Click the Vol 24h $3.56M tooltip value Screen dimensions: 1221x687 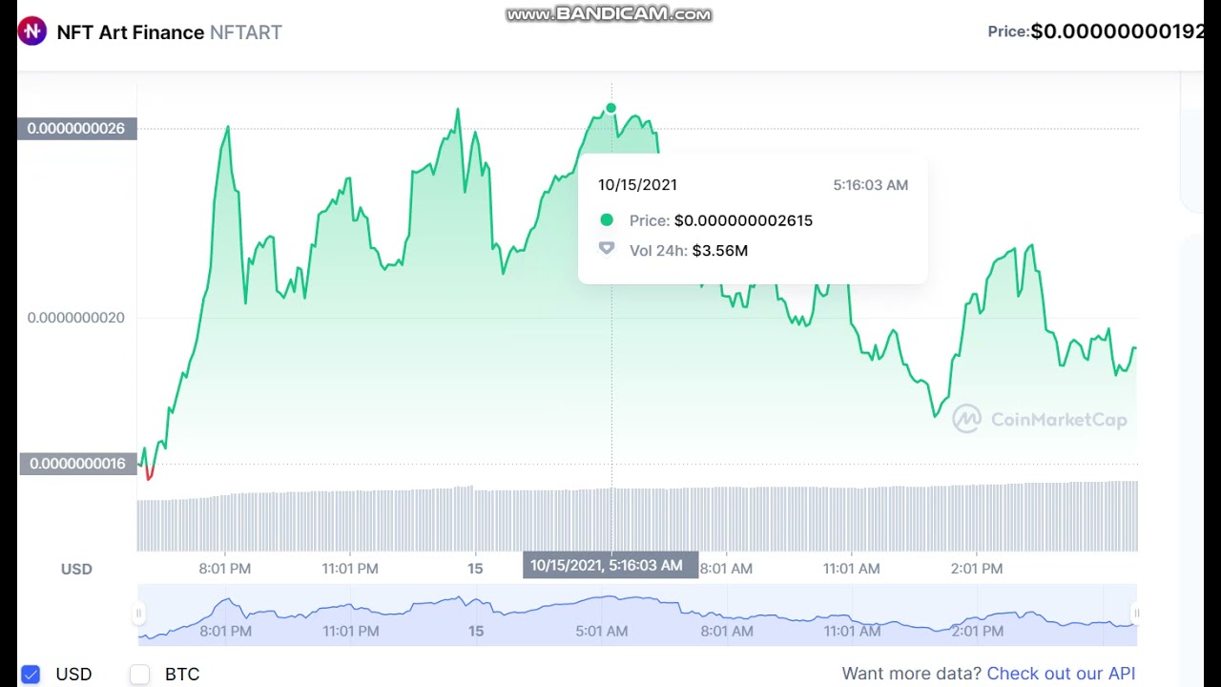pos(720,251)
